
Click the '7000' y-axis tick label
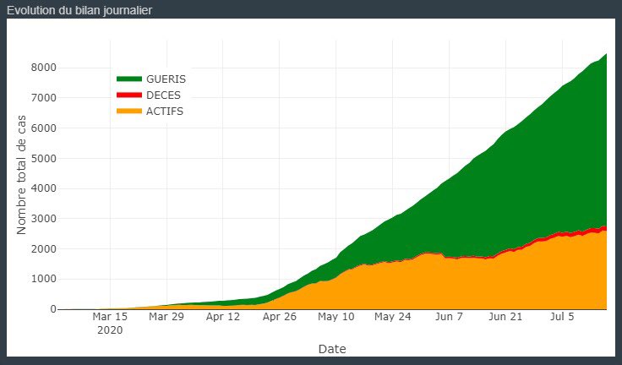point(44,98)
